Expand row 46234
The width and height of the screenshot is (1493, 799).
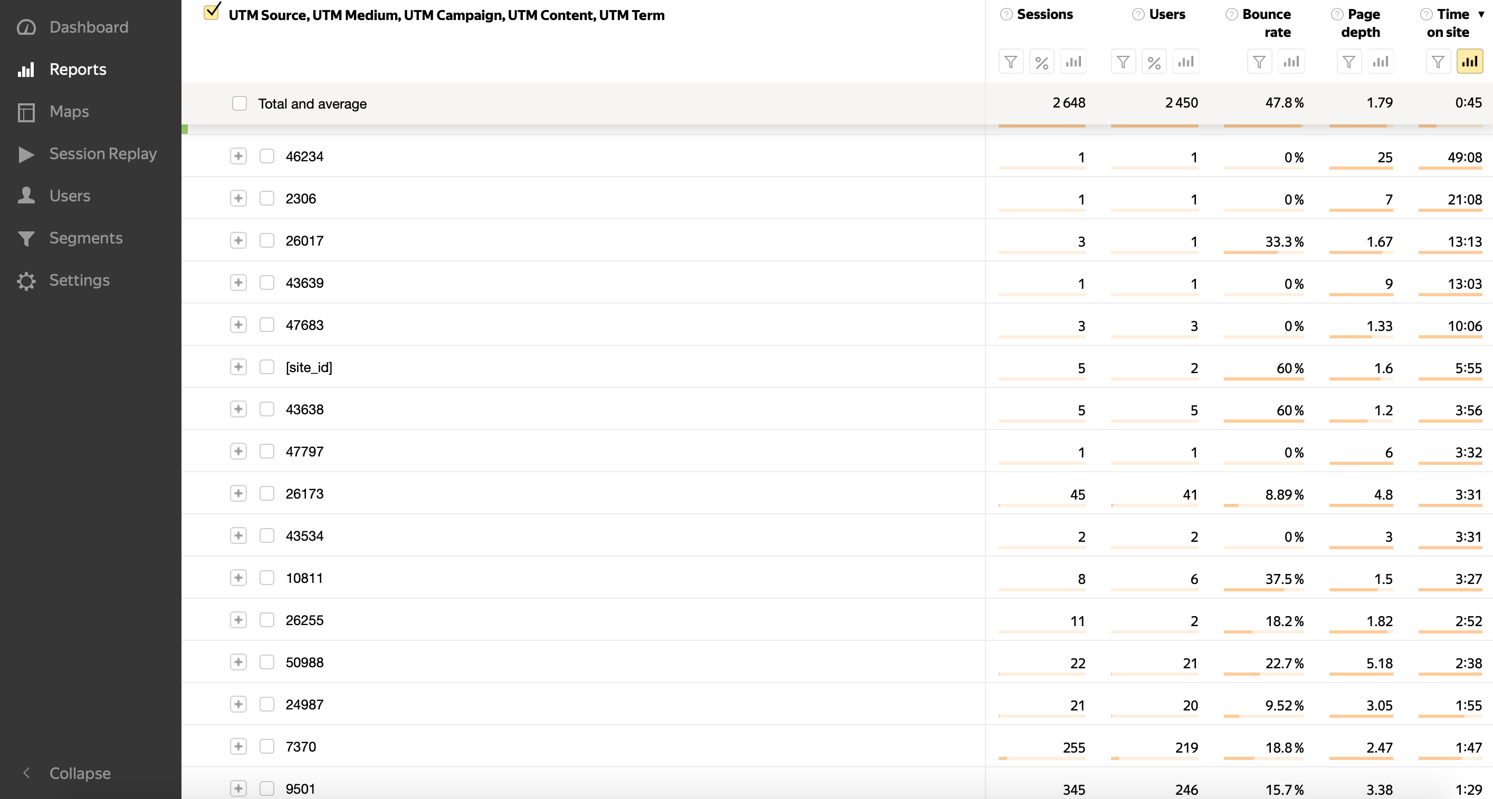click(x=238, y=157)
